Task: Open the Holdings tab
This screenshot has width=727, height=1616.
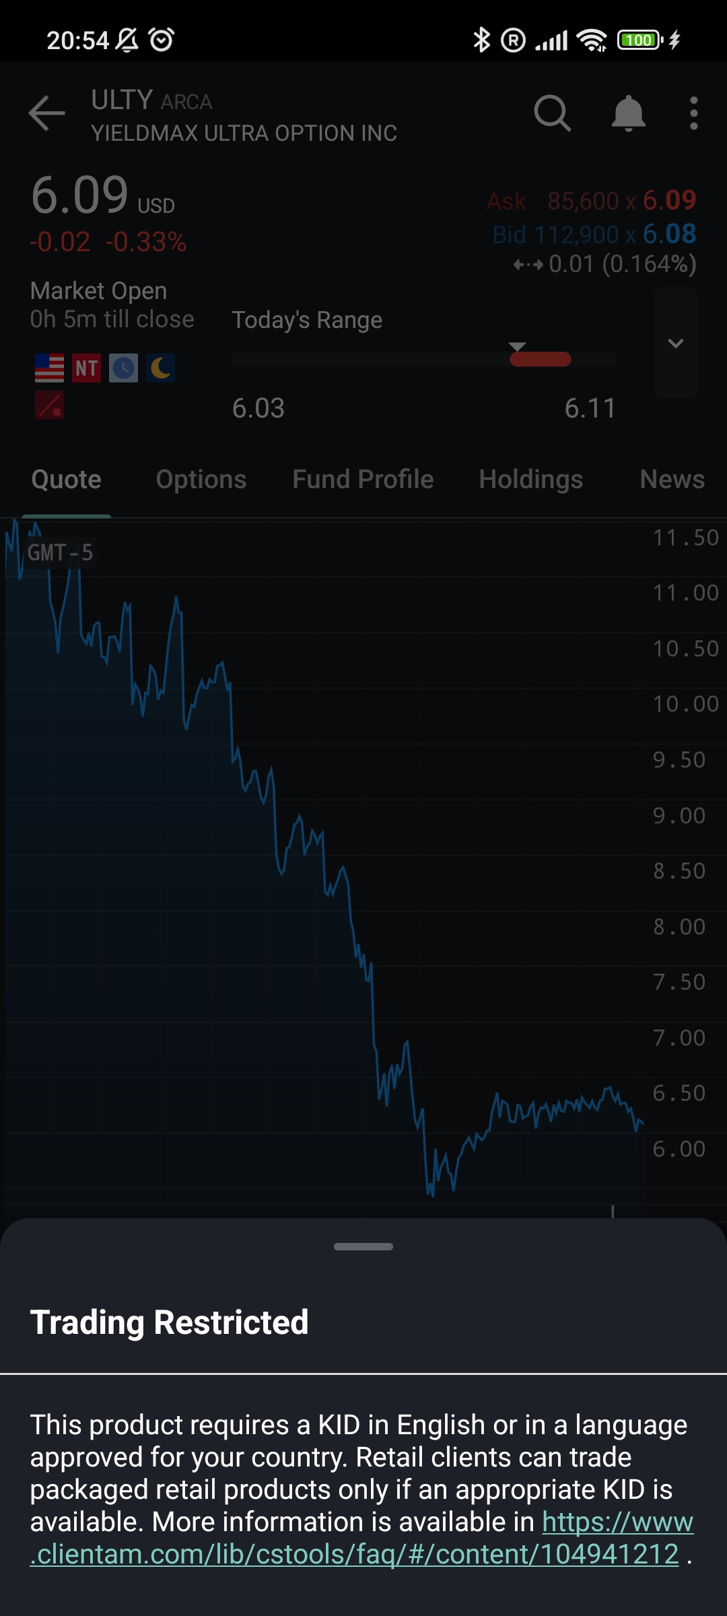Action: coord(531,479)
